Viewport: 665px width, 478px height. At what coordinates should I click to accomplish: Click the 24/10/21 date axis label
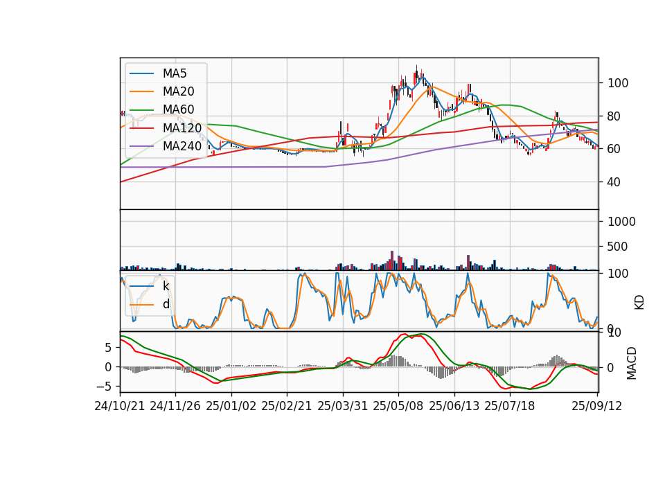coord(120,406)
